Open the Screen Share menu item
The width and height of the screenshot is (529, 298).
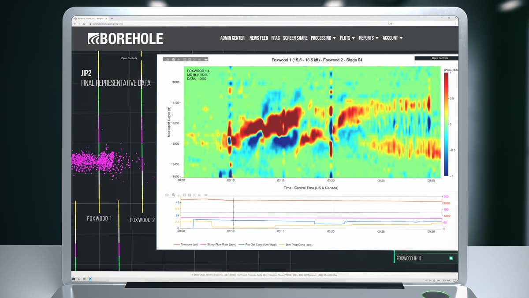pos(295,38)
